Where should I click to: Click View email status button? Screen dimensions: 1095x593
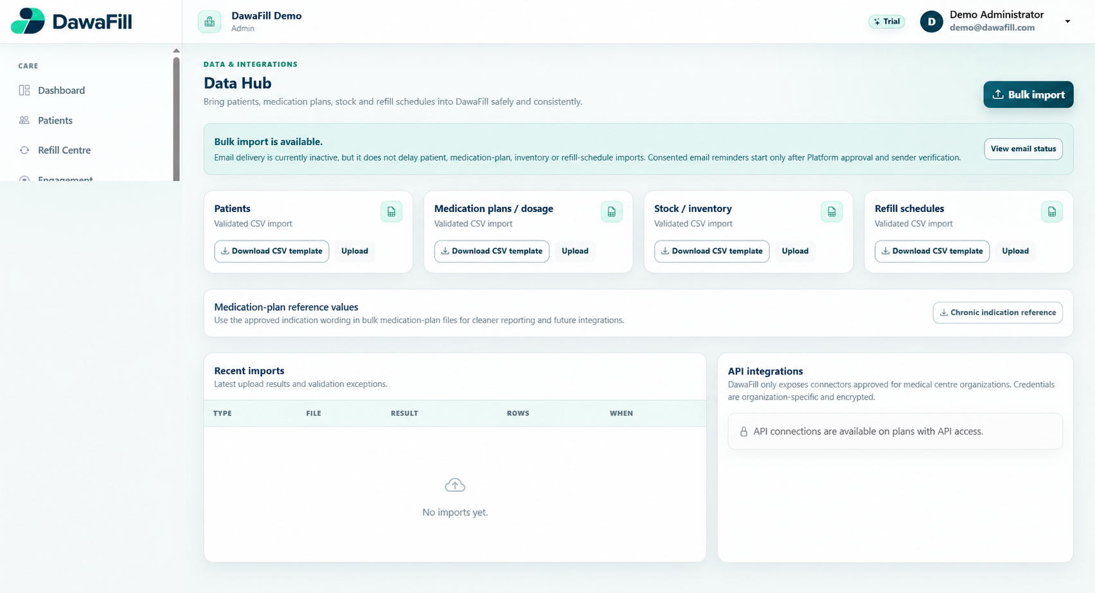point(1023,148)
